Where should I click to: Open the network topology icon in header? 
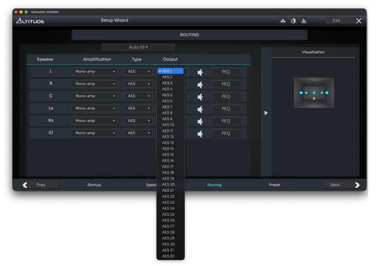click(283, 21)
